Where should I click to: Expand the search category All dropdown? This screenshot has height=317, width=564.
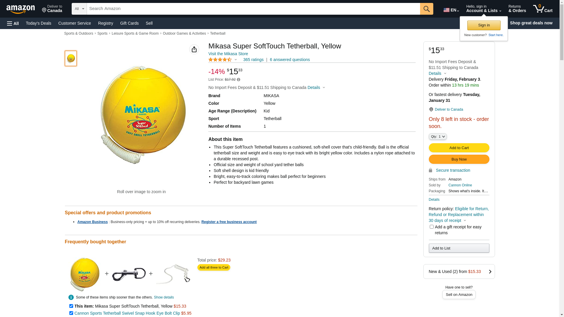click(x=79, y=9)
